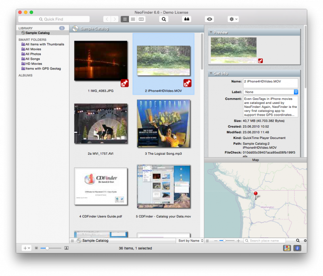Switch to list view
The height and width of the screenshot is (276, 323).
coord(133,19)
